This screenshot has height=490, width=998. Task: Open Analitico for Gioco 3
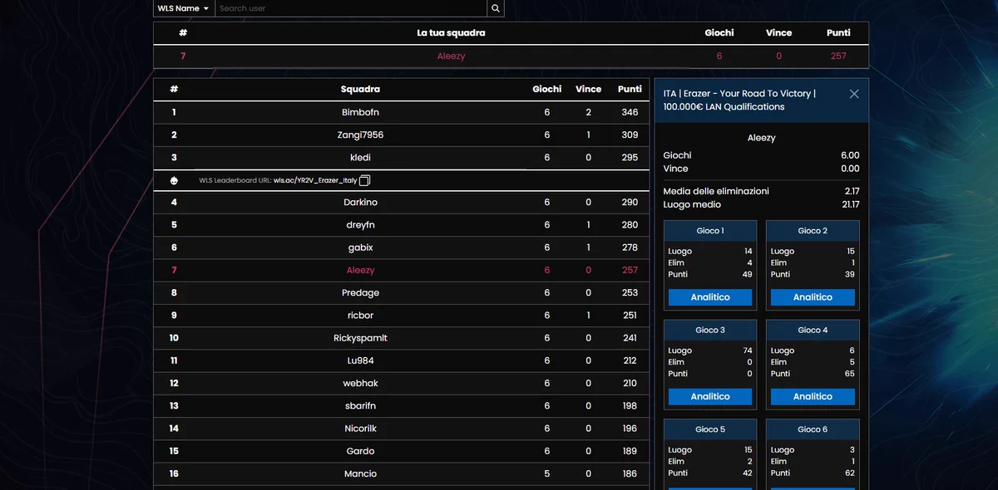(x=710, y=397)
